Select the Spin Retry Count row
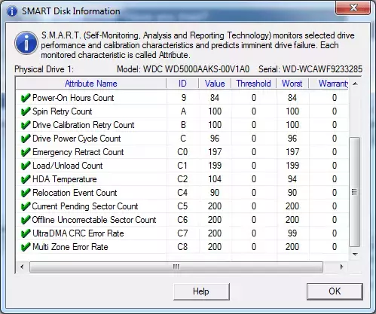Screen dimensions: 376x314 182,111
